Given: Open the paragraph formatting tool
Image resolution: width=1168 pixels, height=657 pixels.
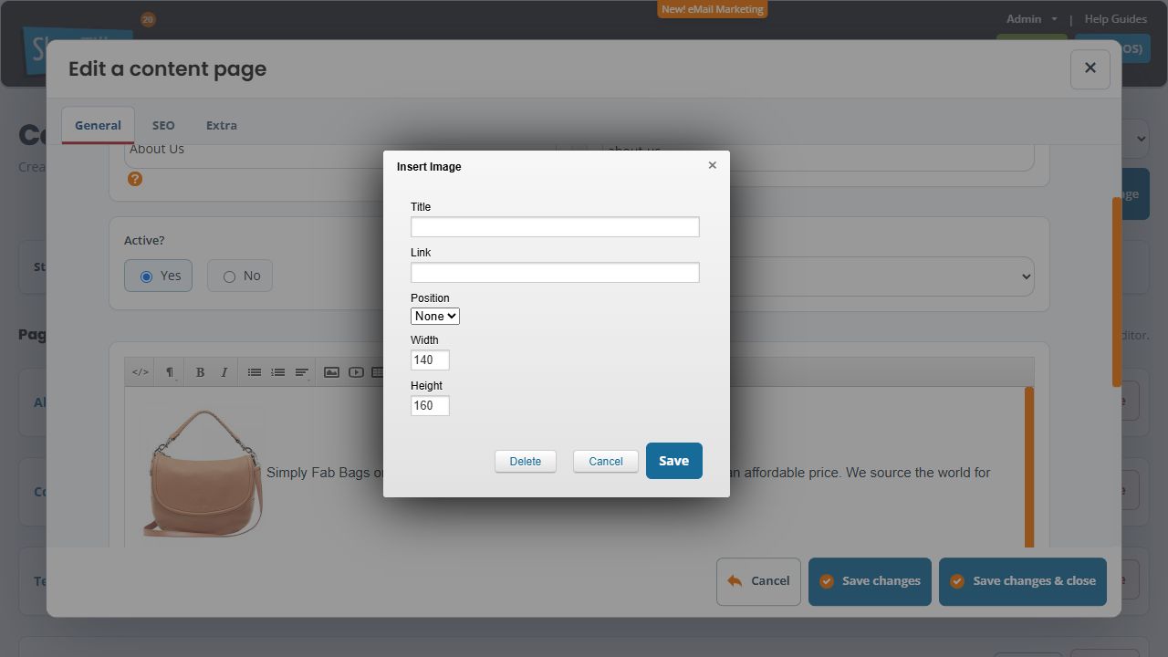Looking at the screenshot, I should point(170,372).
